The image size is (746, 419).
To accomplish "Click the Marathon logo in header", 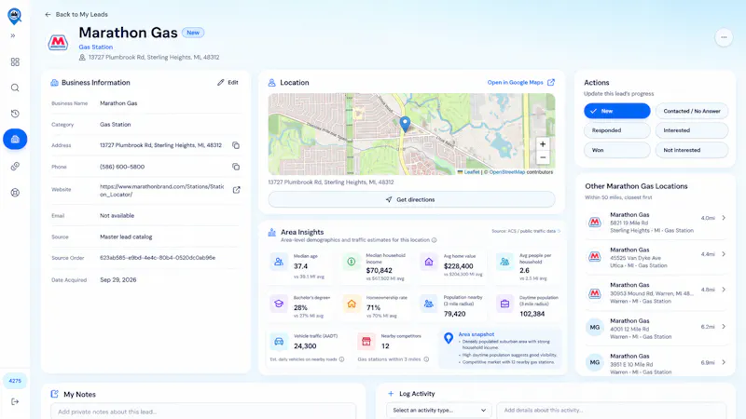I will 58,43.
